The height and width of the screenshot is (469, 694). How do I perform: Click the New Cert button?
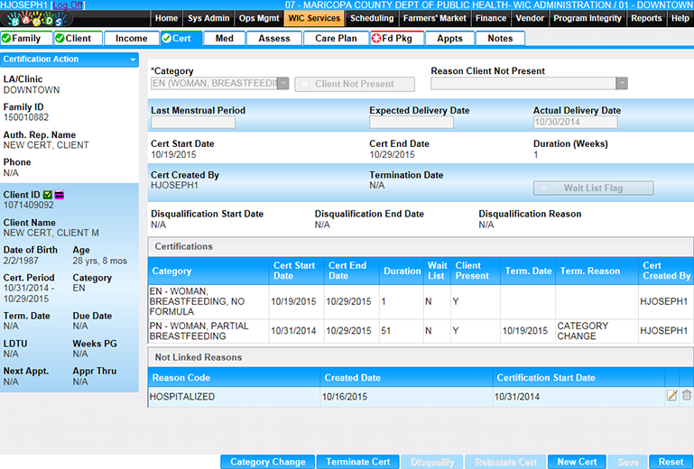point(577,462)
